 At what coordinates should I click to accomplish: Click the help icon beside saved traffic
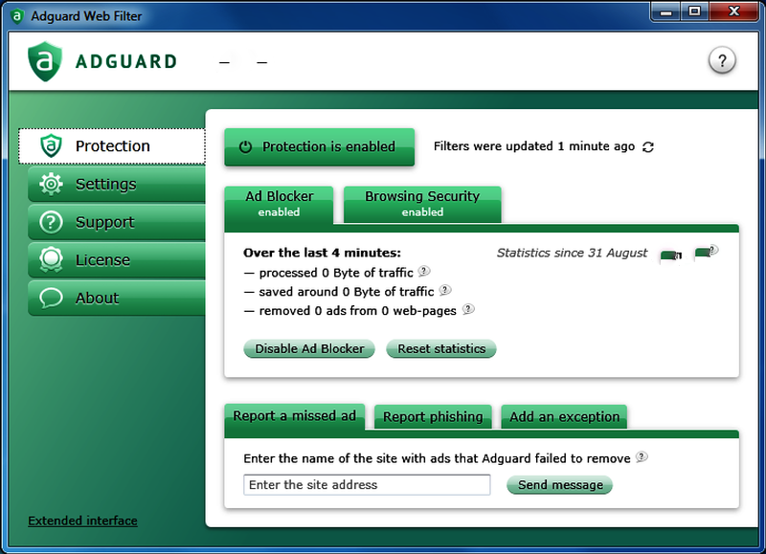click(x=444, y=290)
